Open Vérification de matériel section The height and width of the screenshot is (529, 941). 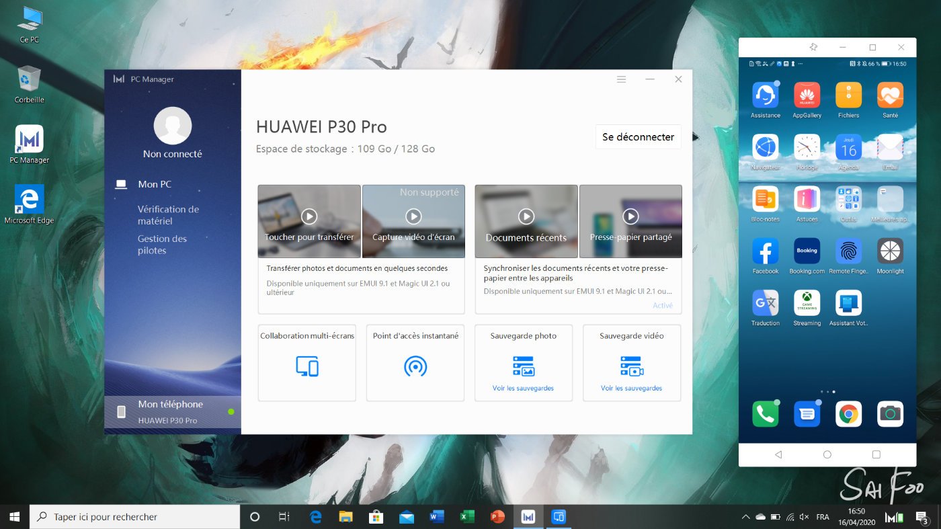[x=168, y=215]
